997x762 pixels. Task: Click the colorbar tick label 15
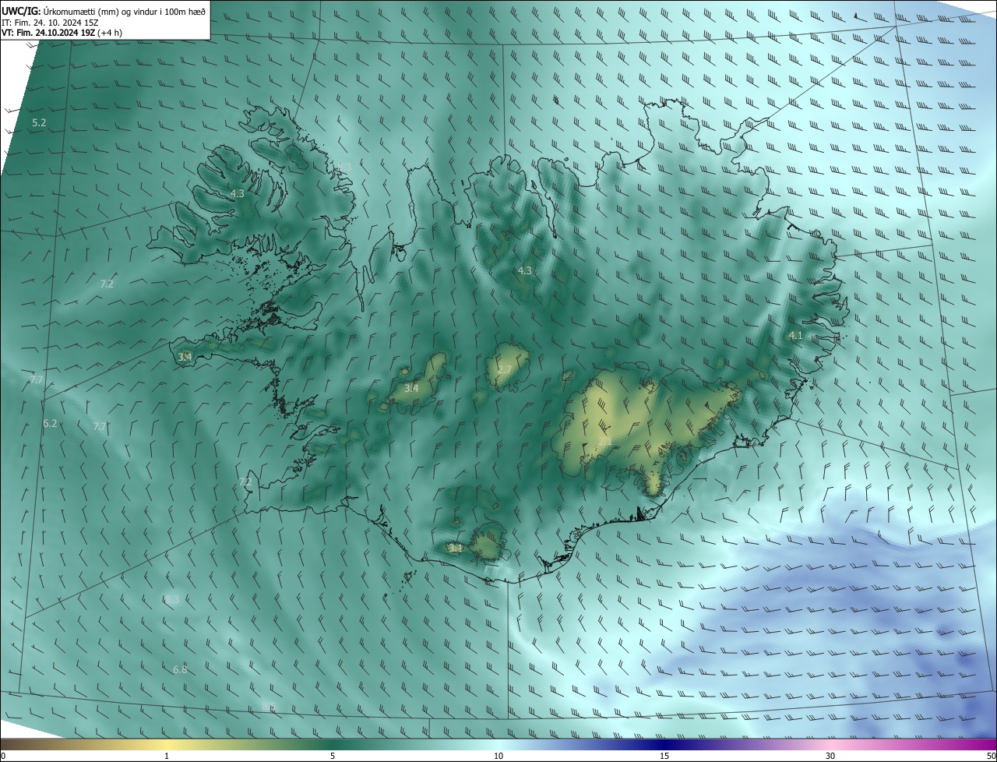click(664, 757)
